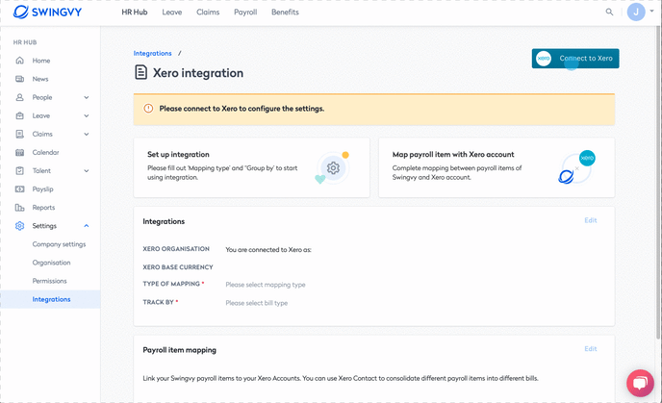Screen dimensions: 662x403
Task: Edit the Integrations section
Action: click(590, 220)
